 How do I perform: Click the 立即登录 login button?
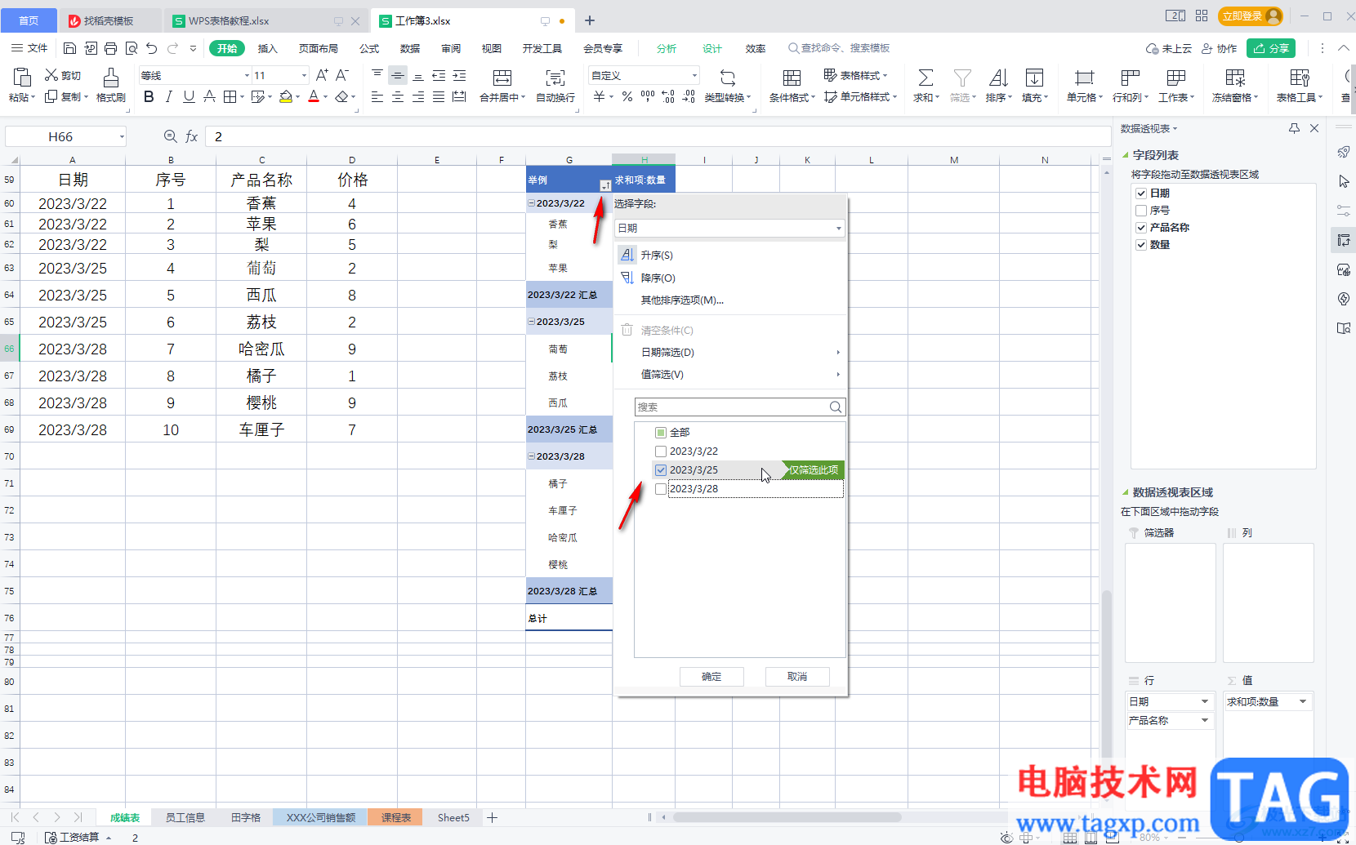point(1250,16)
